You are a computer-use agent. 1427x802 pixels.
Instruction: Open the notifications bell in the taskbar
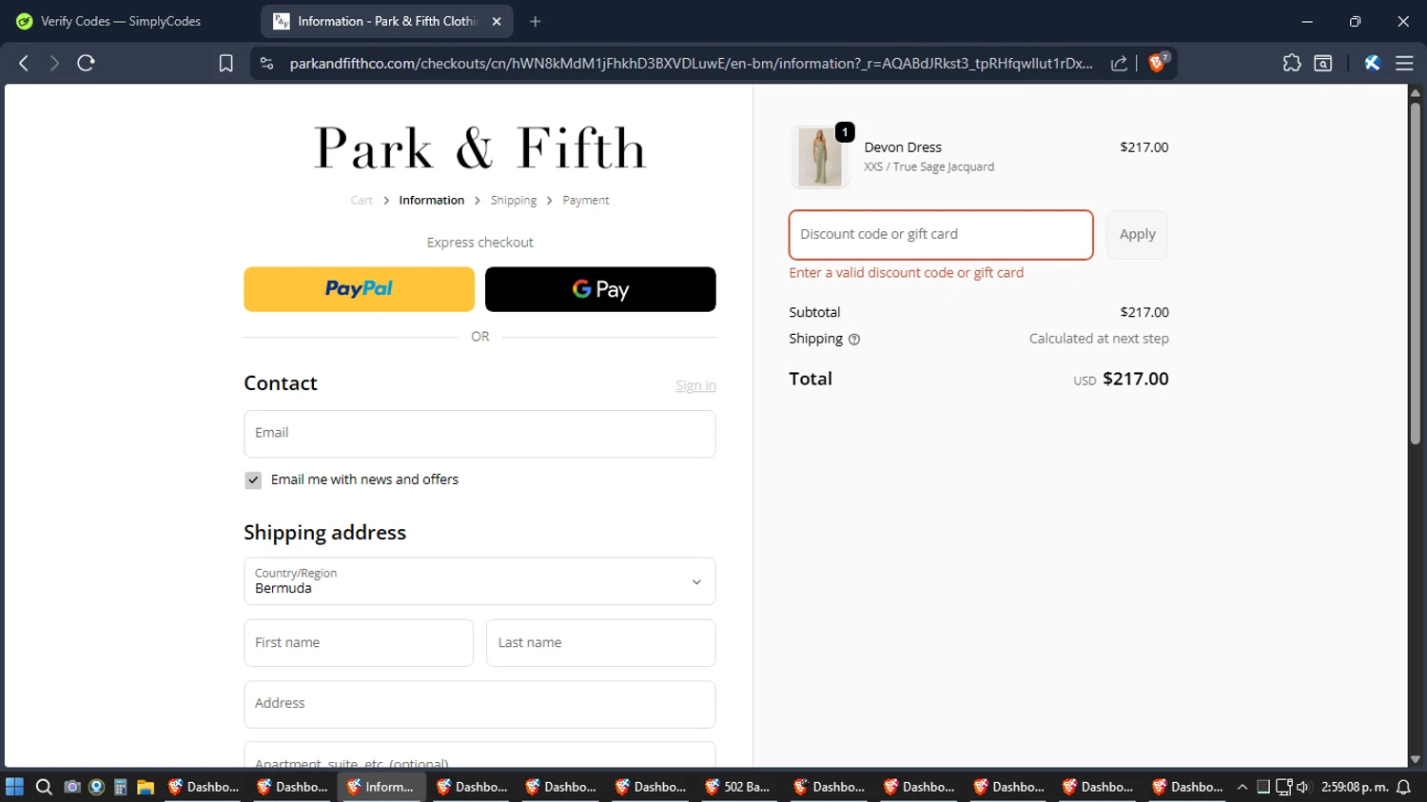[x=1403, y=787]
